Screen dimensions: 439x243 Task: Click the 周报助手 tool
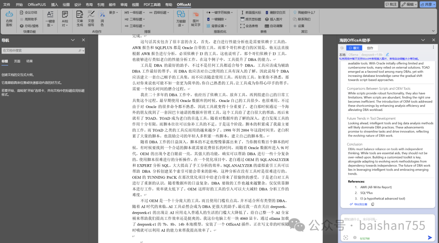point(28,19)
